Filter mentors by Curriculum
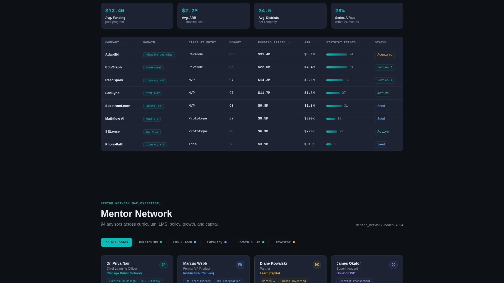The image size is (504, 283). [150, 242]
